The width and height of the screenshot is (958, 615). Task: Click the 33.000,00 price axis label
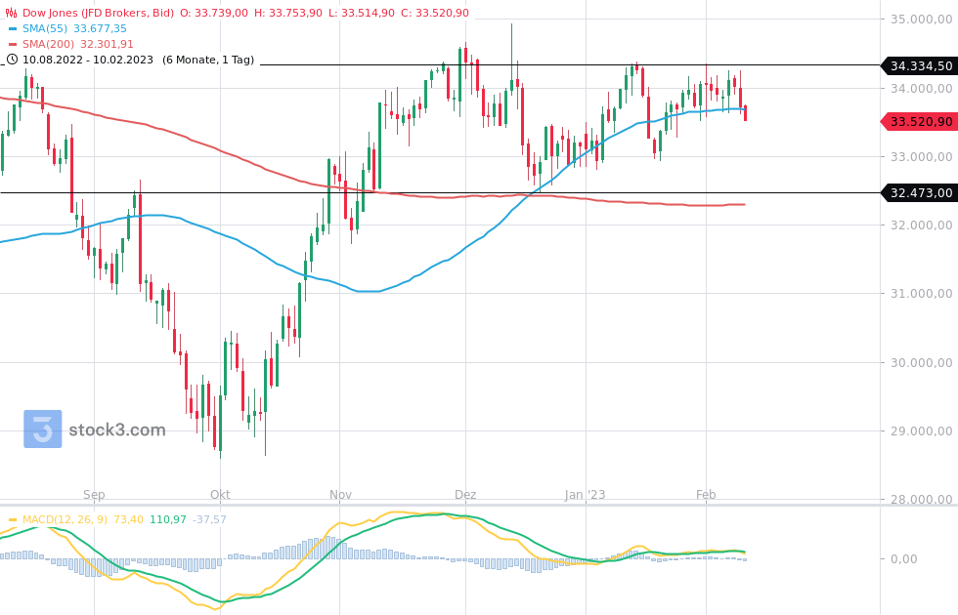coord(921,157)
